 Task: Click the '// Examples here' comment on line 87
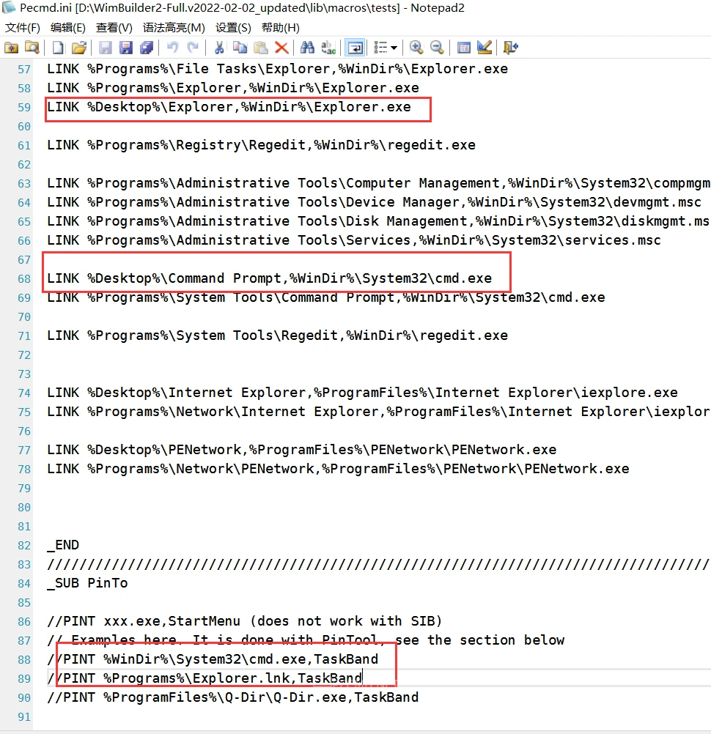click(x=306, y=640)
